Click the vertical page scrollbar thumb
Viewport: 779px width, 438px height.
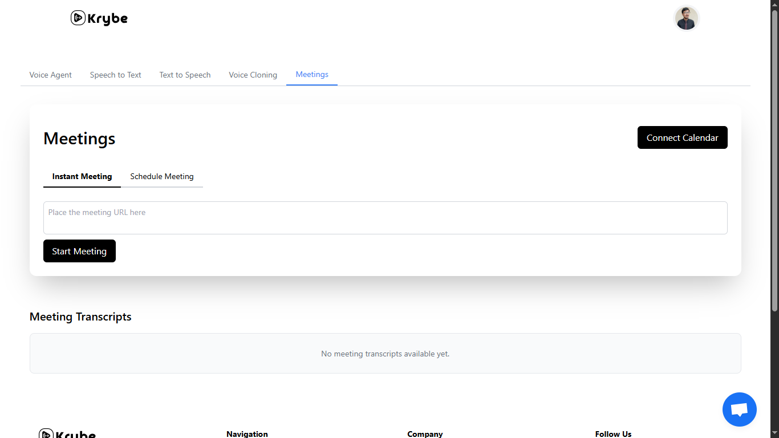click(774, 160)
